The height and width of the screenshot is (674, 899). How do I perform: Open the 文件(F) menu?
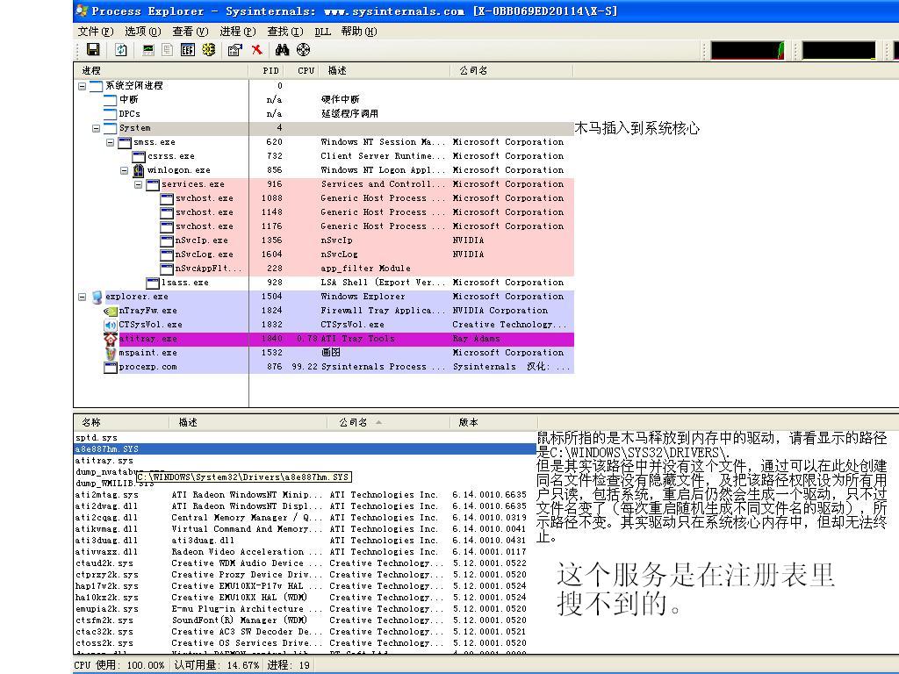(x=96, y=32)
